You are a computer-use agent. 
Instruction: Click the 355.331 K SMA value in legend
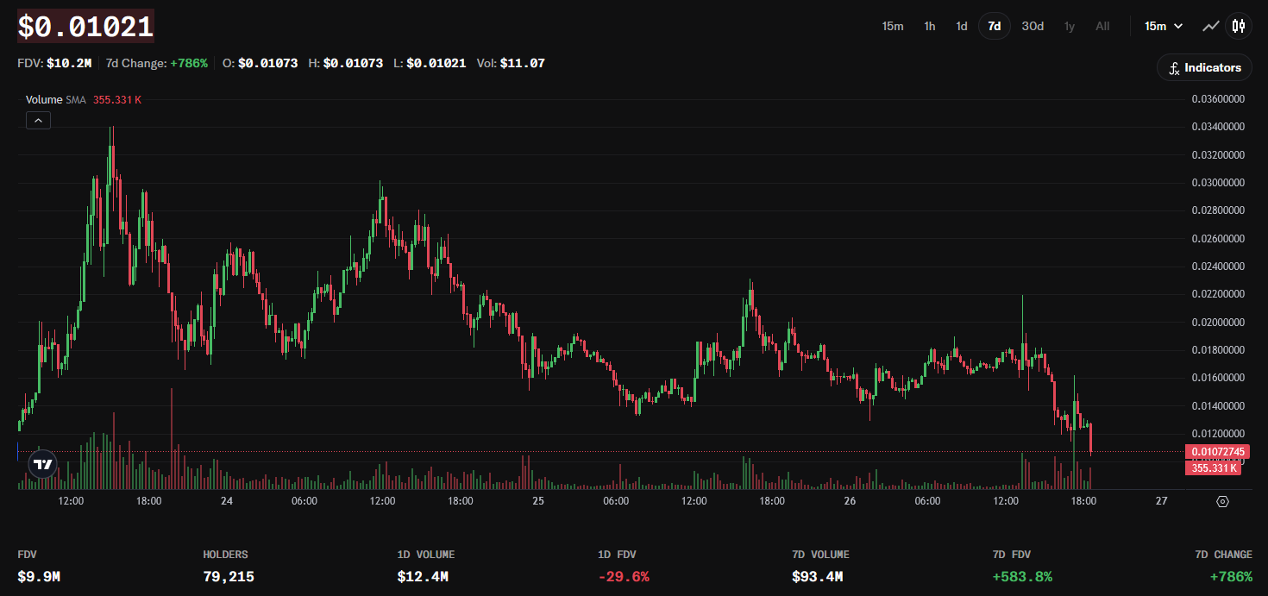point(117,100)
